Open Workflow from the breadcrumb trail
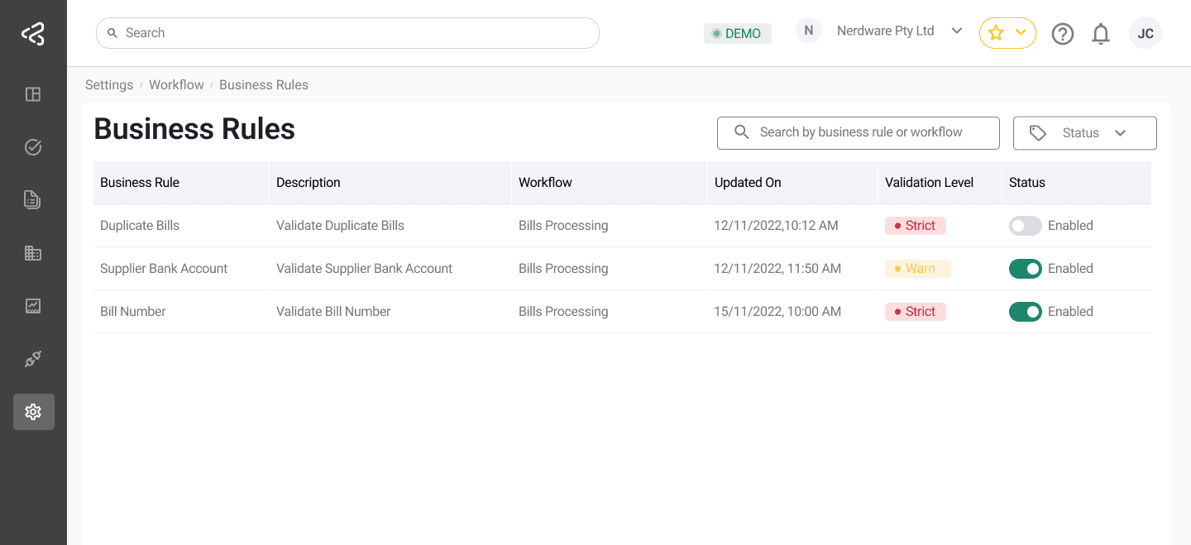This screenshot has width=1191, height=545. [176, 84]
